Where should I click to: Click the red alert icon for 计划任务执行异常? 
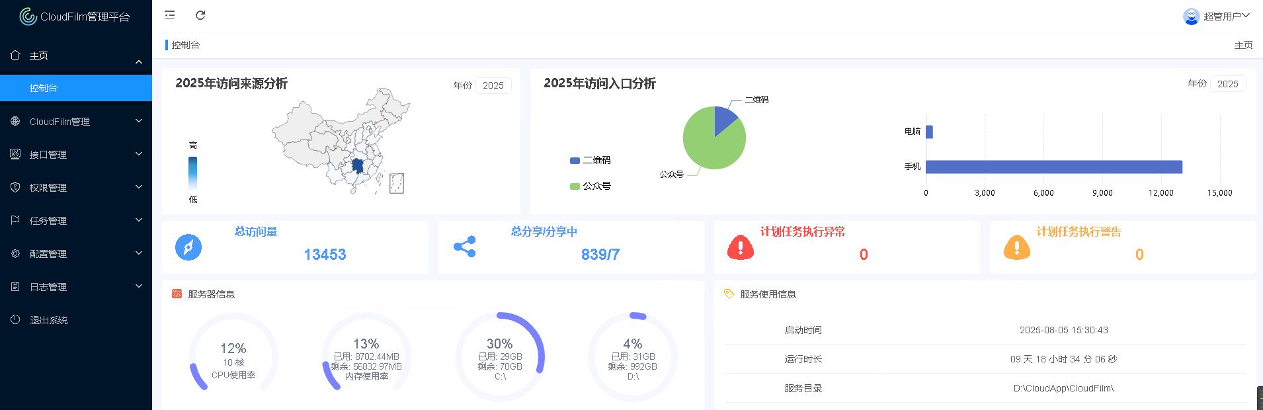(741, 247)
